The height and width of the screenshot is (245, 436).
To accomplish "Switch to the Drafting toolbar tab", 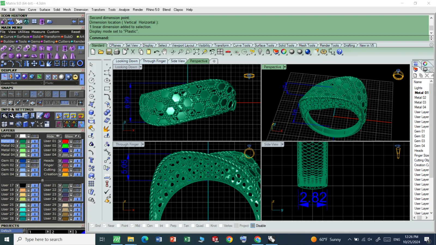I will click(349, 45).
